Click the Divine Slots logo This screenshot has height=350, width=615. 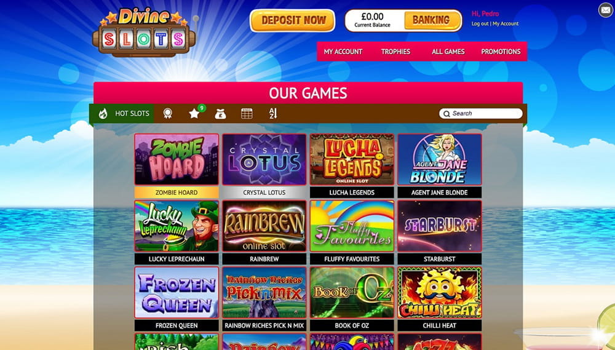pos(144,33)
